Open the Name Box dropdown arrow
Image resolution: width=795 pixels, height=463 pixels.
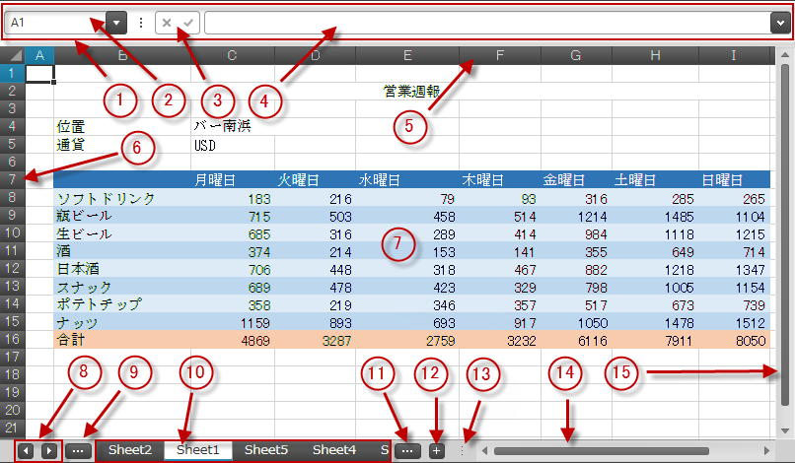tap(116, 23)
